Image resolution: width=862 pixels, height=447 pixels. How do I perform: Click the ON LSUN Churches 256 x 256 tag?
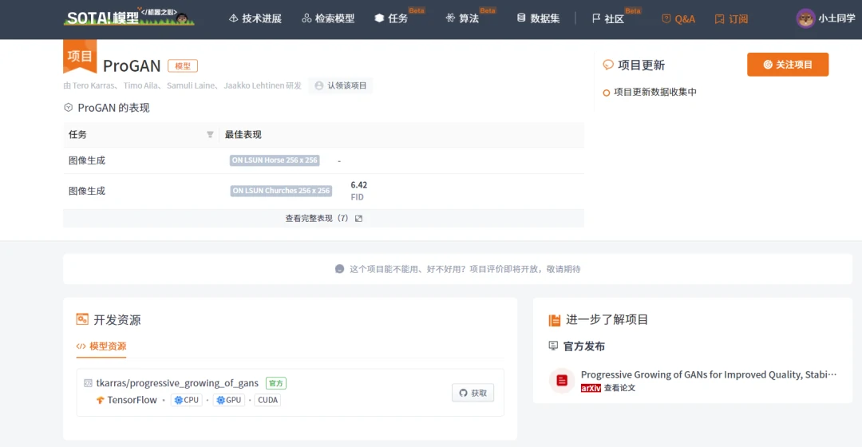pos(281,191)
